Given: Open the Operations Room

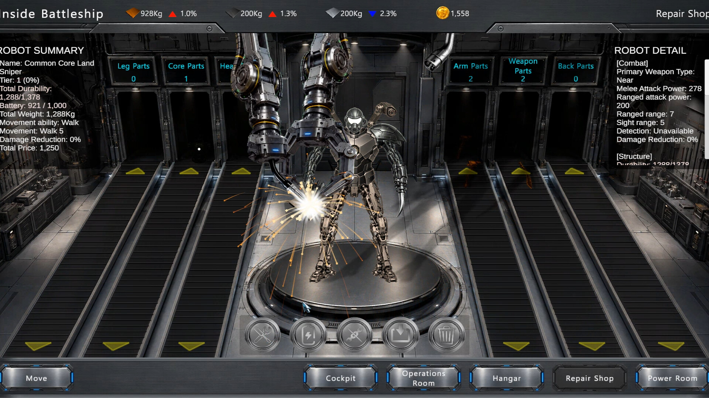Looking at the screenshot, I should [424, 378].
